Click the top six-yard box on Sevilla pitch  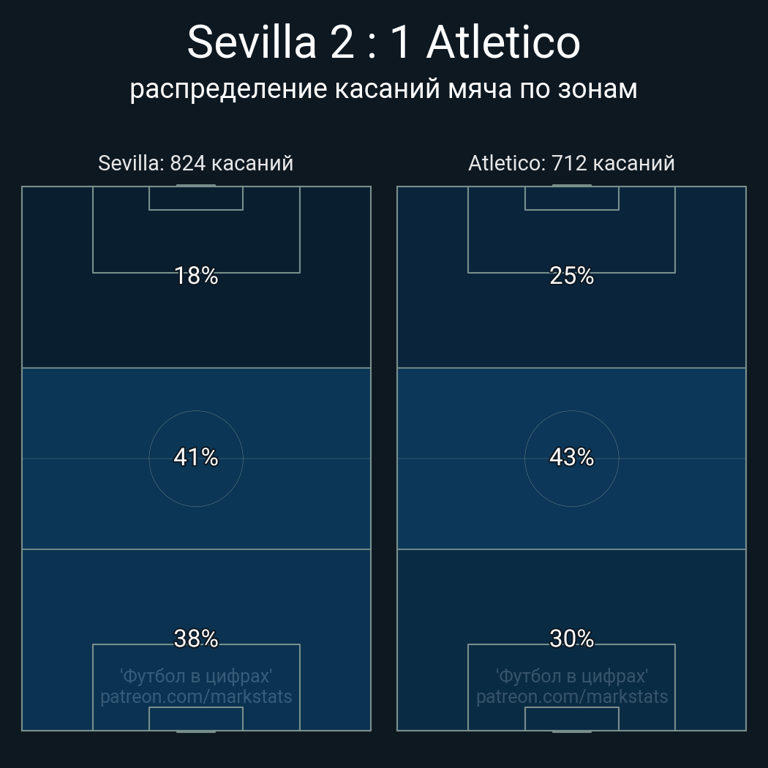point(196,198)
